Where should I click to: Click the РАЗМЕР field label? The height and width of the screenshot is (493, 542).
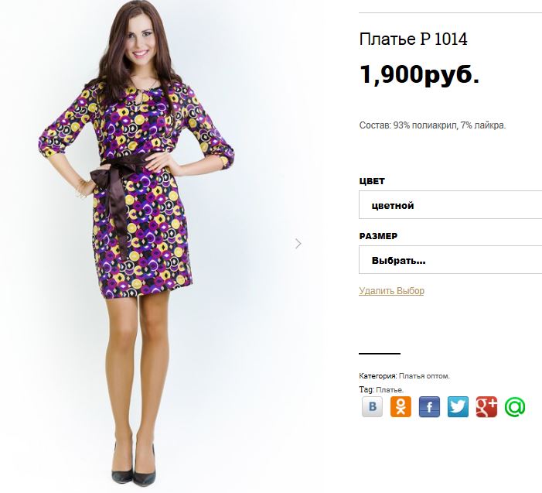[x=378, y=236]
